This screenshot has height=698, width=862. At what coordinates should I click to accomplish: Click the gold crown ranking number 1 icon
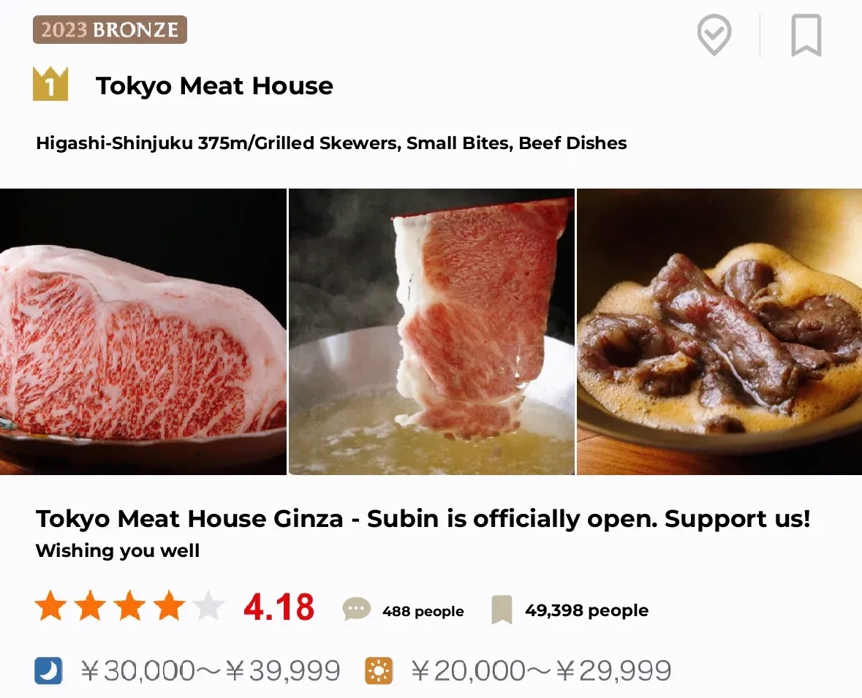(x=51, y=83)
